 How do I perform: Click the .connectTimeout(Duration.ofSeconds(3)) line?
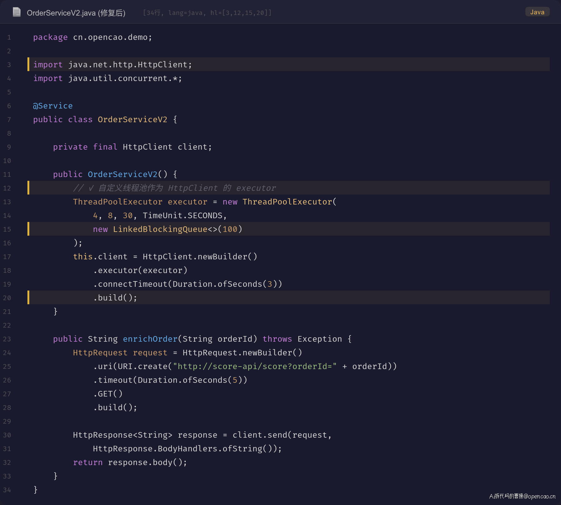[x=188, y=284]
